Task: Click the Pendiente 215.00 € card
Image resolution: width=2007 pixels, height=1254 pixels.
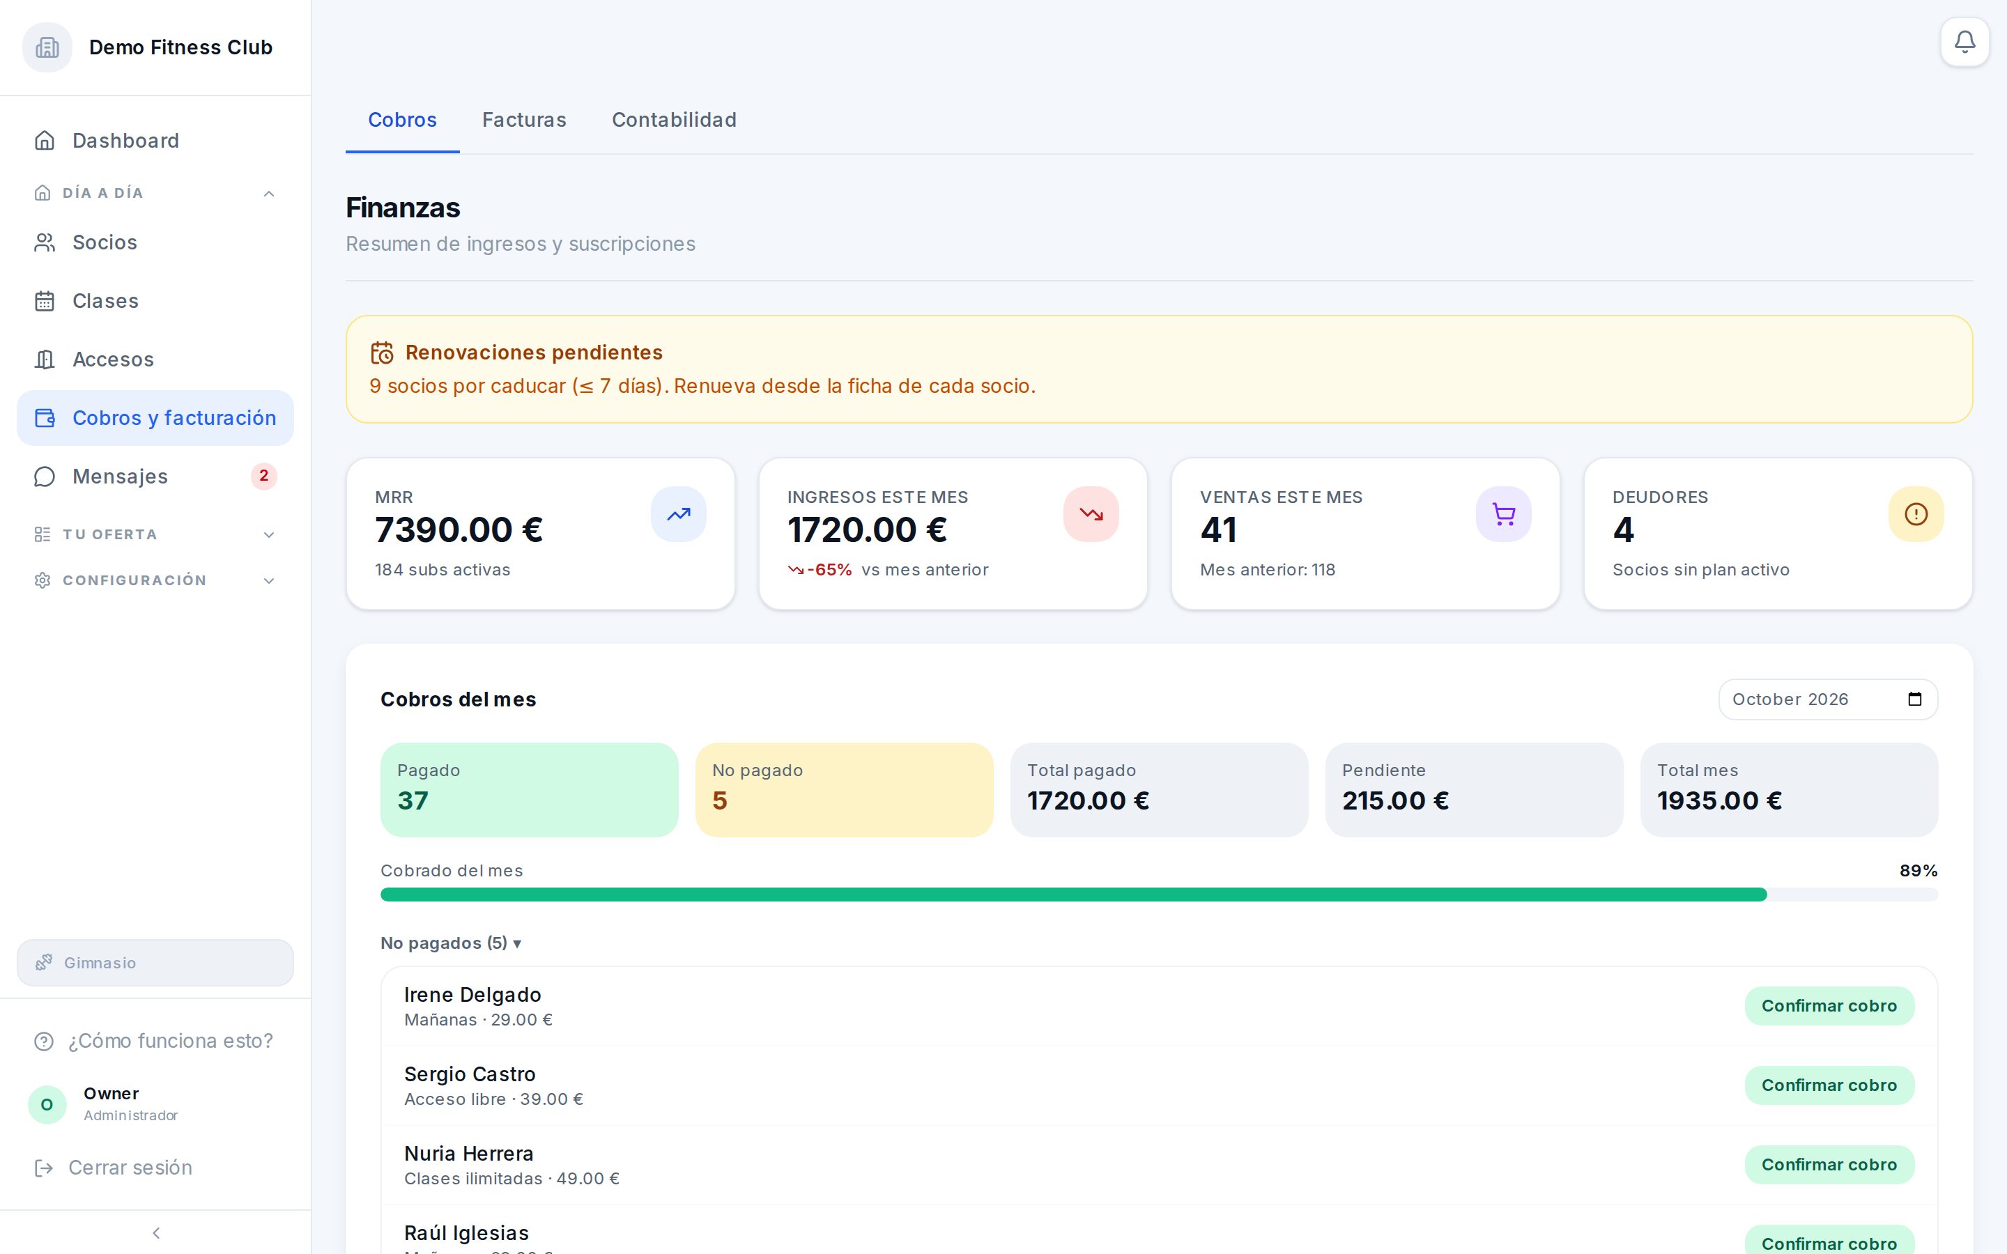Action: click(1474, 789)
